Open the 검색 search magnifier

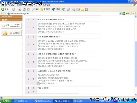35,9
